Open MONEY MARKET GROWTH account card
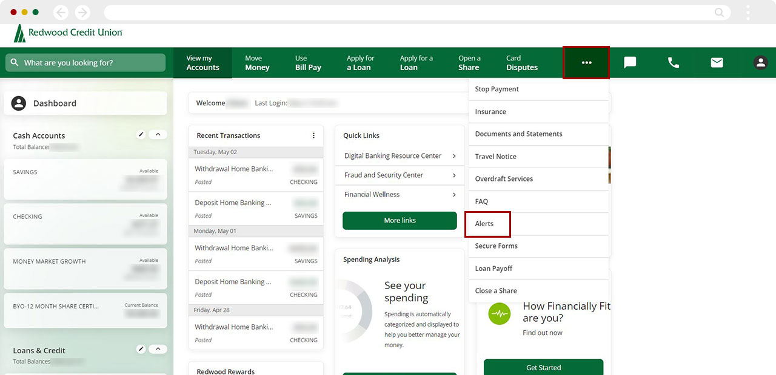The width and height of the screenshot is (776, 375). pos(85,269)
